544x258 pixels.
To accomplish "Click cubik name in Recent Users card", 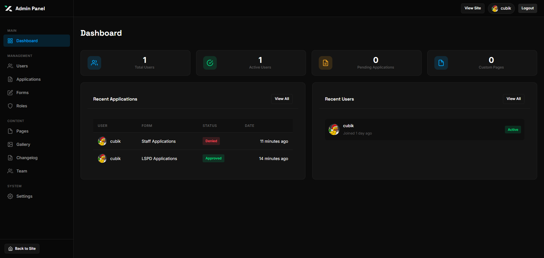I will tap(348, 126).
